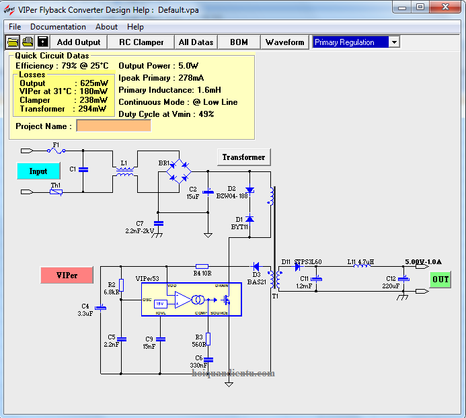The image size is (466, 418).
Task: Click the C12 220uF output capacitor
Action: tap(403, 279)
